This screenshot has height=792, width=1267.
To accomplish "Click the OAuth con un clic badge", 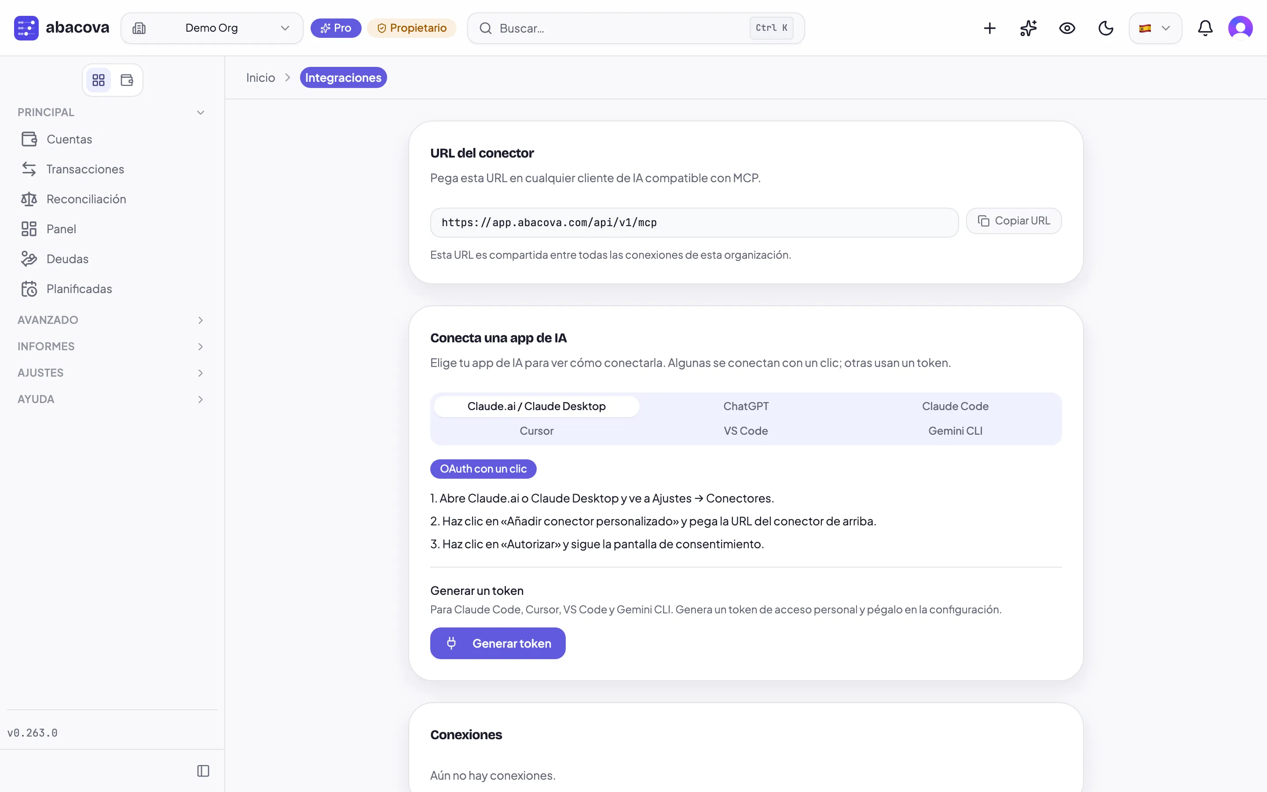I will 483,469.
